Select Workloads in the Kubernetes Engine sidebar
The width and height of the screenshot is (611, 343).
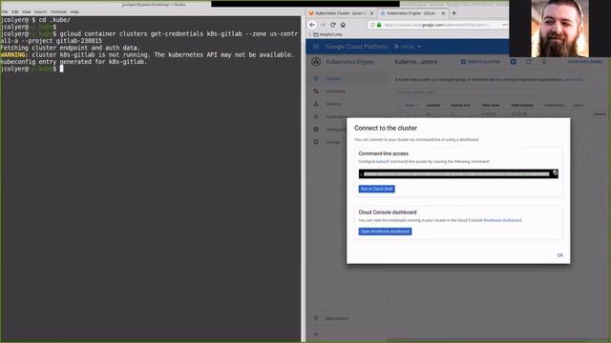click(x=335, y=91)
